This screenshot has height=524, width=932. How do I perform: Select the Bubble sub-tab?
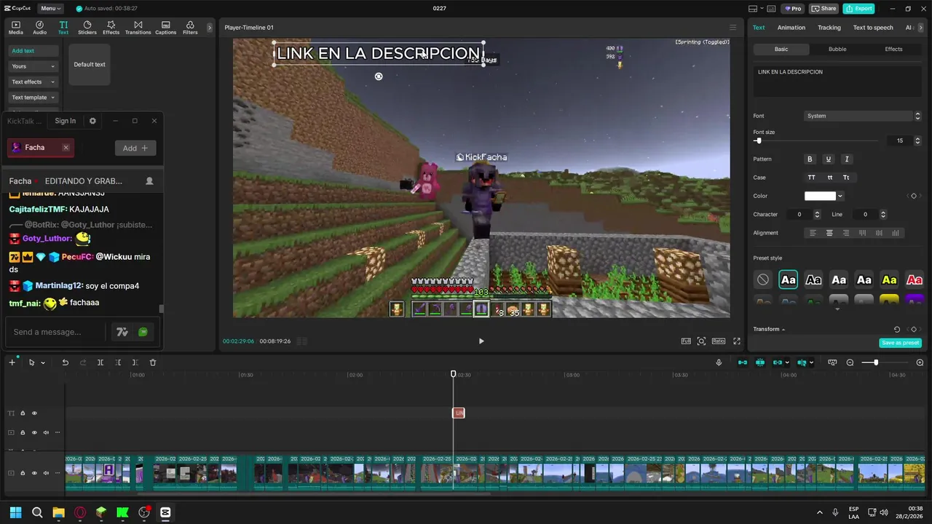837,49
